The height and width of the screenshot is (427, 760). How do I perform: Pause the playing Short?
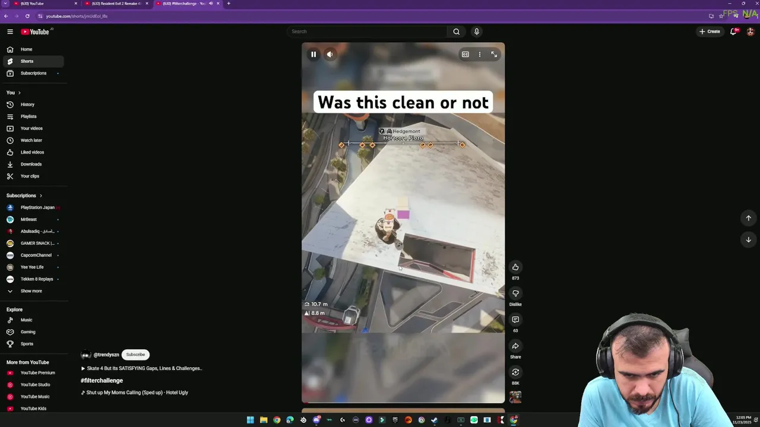pyautogui.click(x=313, y=54)
